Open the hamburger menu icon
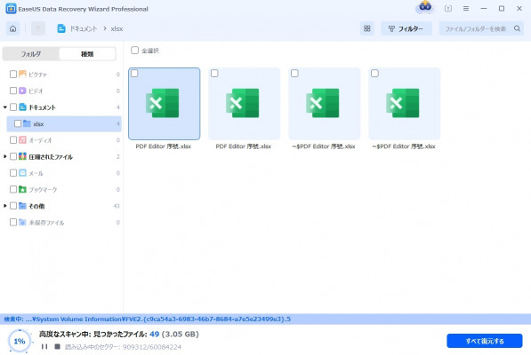 (466, 9)
